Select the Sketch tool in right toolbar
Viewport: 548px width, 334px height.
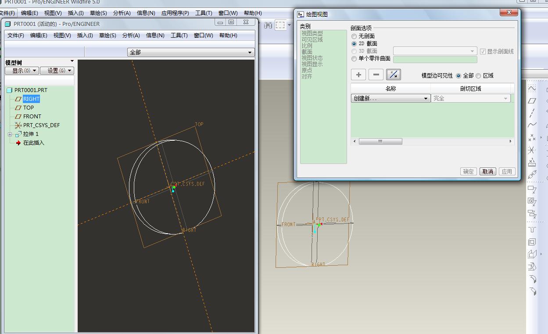pyautogui.click(x=532, y=88)
